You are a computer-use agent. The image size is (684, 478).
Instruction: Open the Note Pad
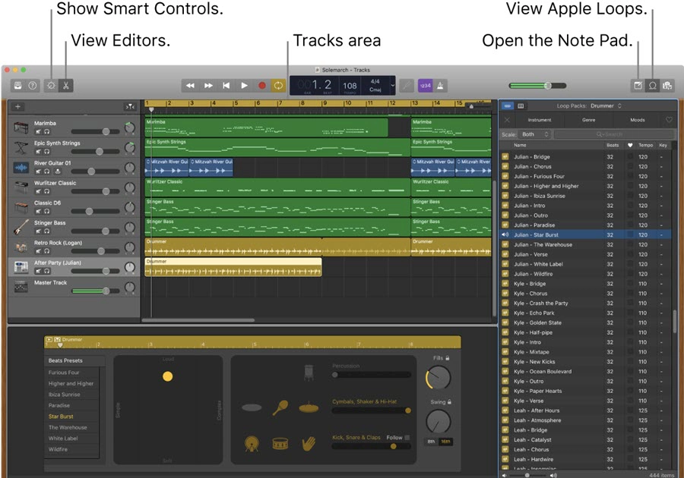(x=638, y=86)
